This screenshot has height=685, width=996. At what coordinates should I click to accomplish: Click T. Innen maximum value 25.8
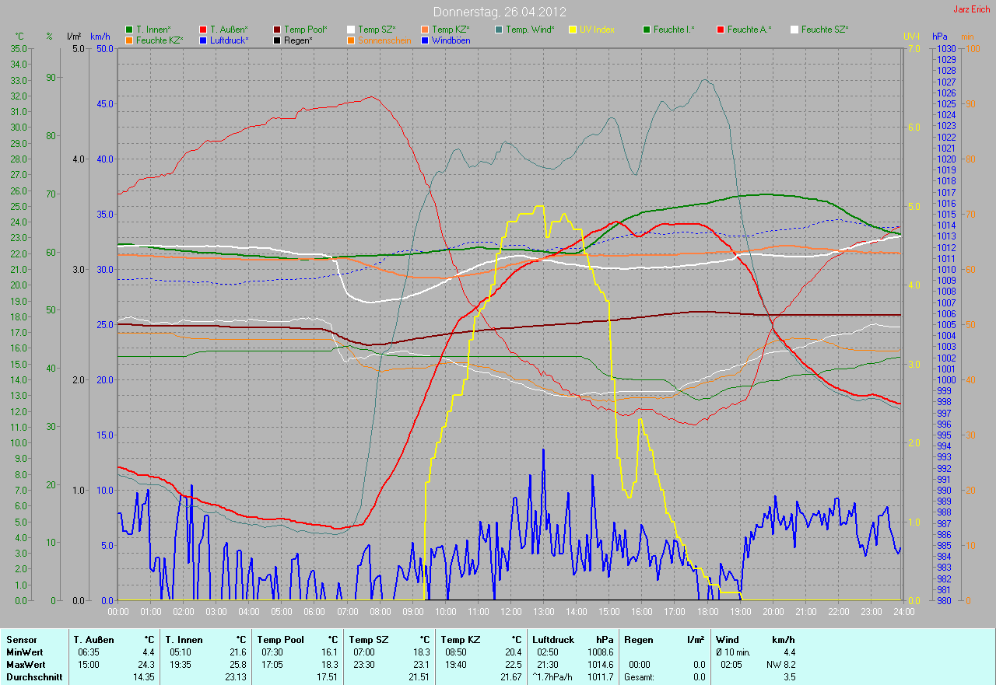point(237,665)
